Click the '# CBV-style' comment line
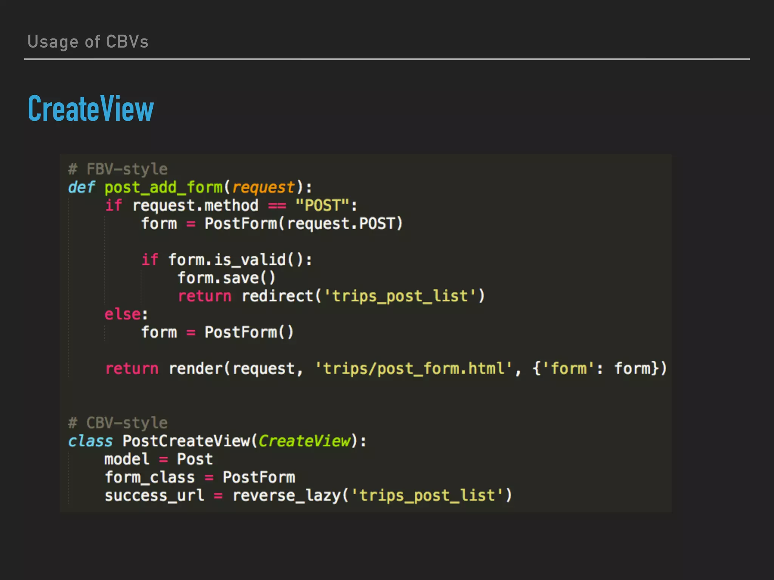This screenshot has width=774, height=580. pos(118,423)
